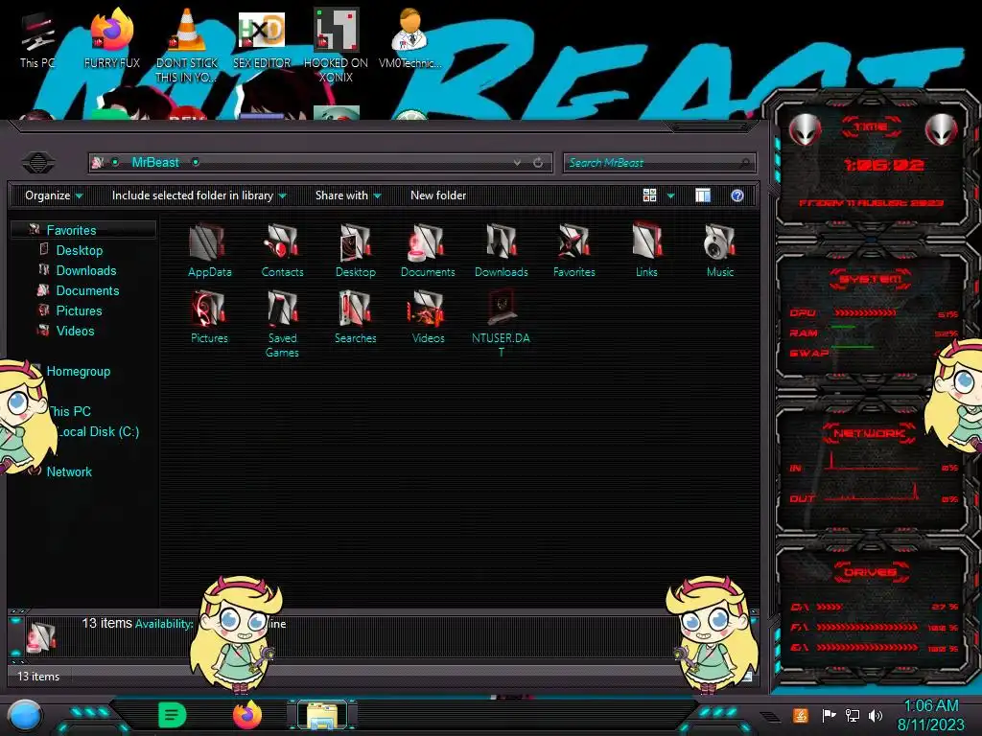
Task: Select Downloads in navigation pane
Action: click(x=85, y=270)
